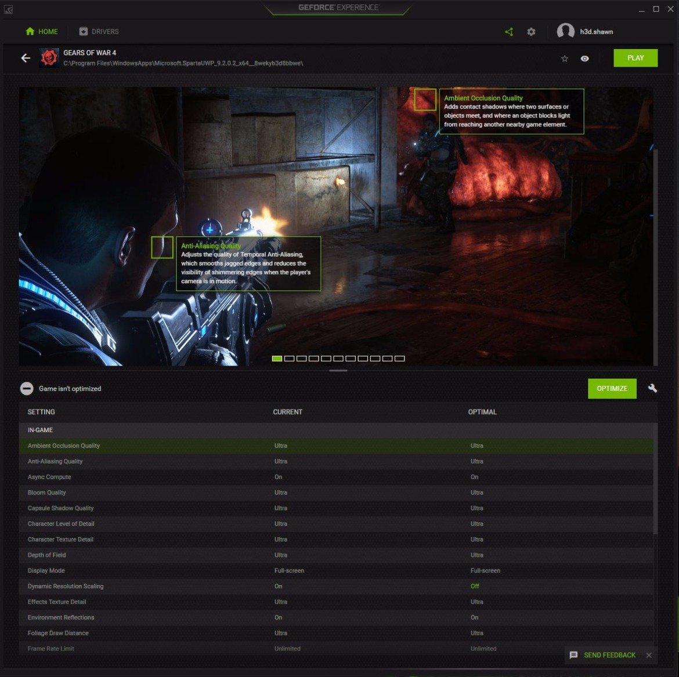Image resolution: width=679 pixels, height=677 pixels.
Task: Click the Gears of War 4 game icon
Action: pos(49,58)
